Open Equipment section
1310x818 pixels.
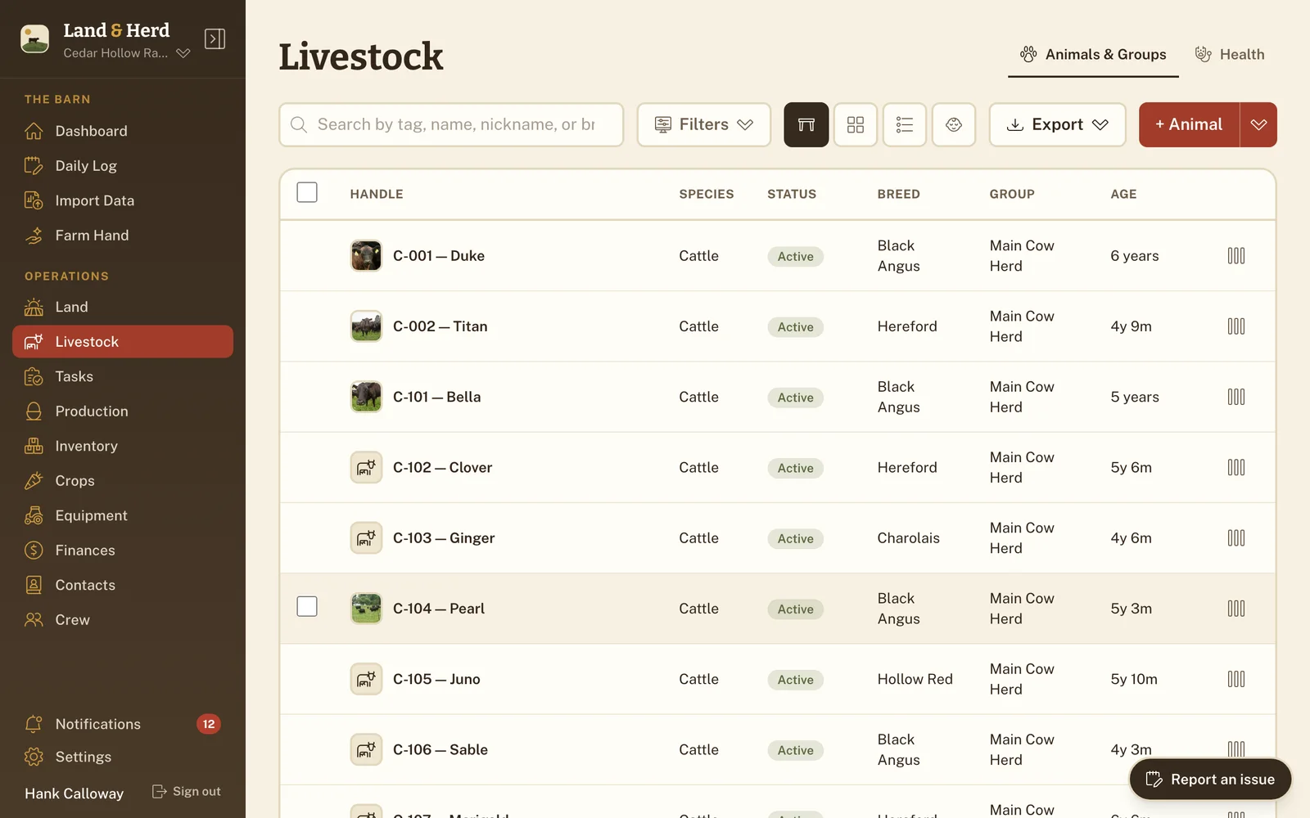123,515
